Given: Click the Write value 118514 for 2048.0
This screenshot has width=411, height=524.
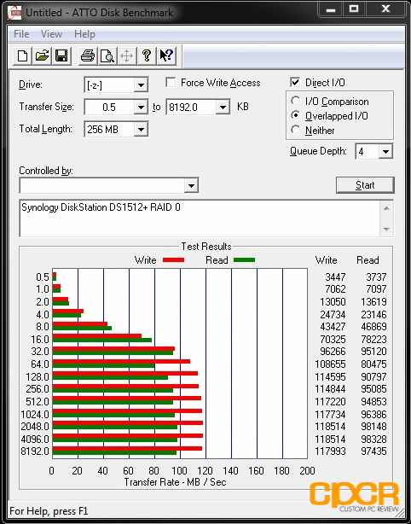Looking at the screenshot, I should point(330,427).
